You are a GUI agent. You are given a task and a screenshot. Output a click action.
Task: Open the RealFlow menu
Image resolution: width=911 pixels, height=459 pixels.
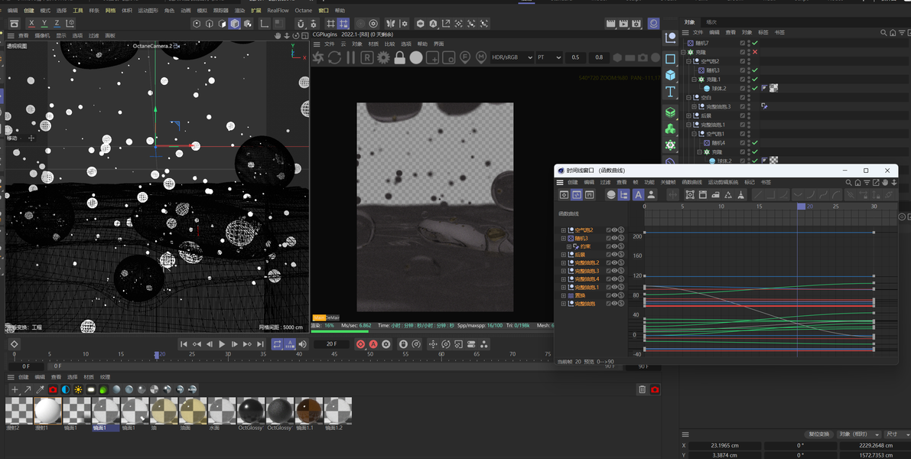coord(277,11)
